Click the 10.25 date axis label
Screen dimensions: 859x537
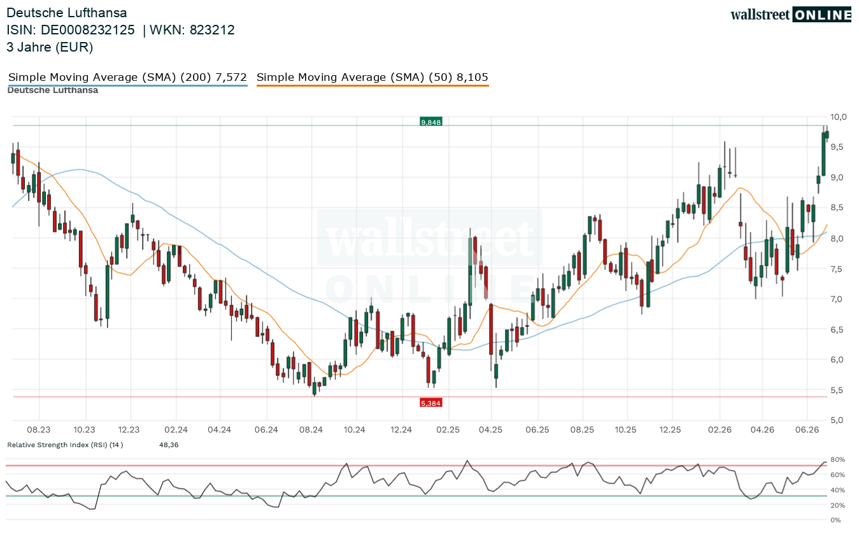(627, 430)
